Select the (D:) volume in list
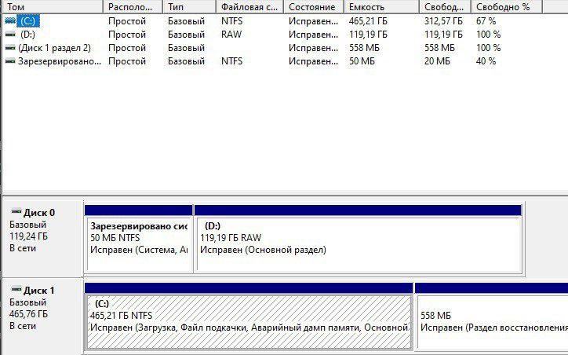568x355 pixels. tap(28, 35)
